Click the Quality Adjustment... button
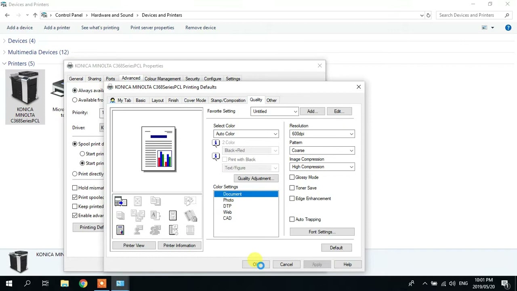Image resolution: width=517 pixels, height=291 pixels. (x=256, y=178)
